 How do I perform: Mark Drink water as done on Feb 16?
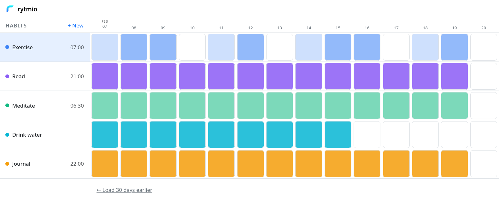(x=367, y=134)
